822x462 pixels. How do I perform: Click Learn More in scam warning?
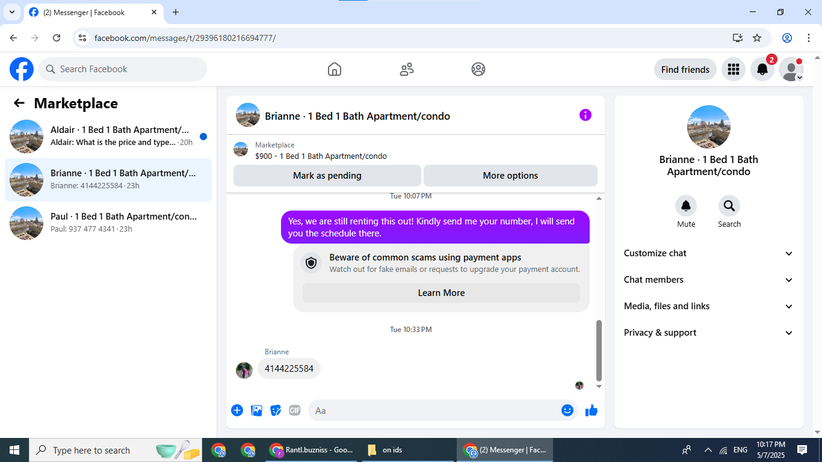(441, 293)
